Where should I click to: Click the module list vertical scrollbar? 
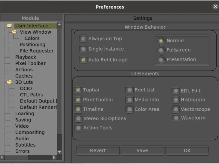tap(59, 82)
